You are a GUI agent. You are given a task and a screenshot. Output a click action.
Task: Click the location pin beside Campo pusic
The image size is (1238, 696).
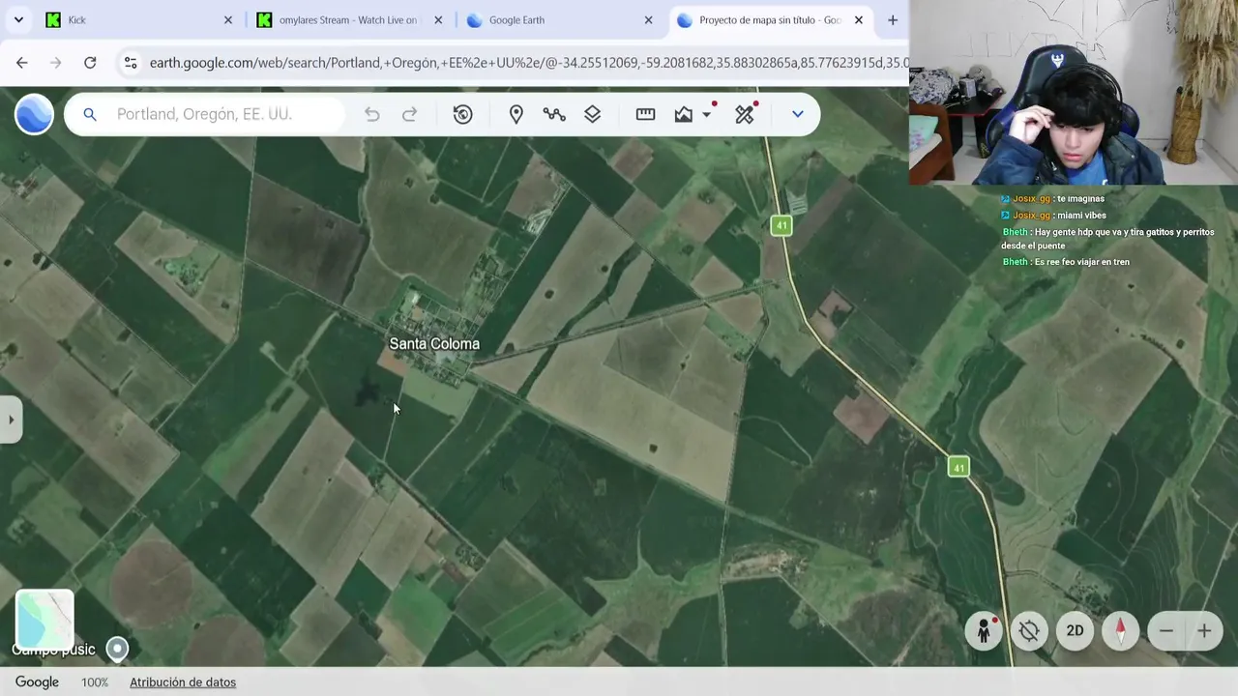(117, 649)
